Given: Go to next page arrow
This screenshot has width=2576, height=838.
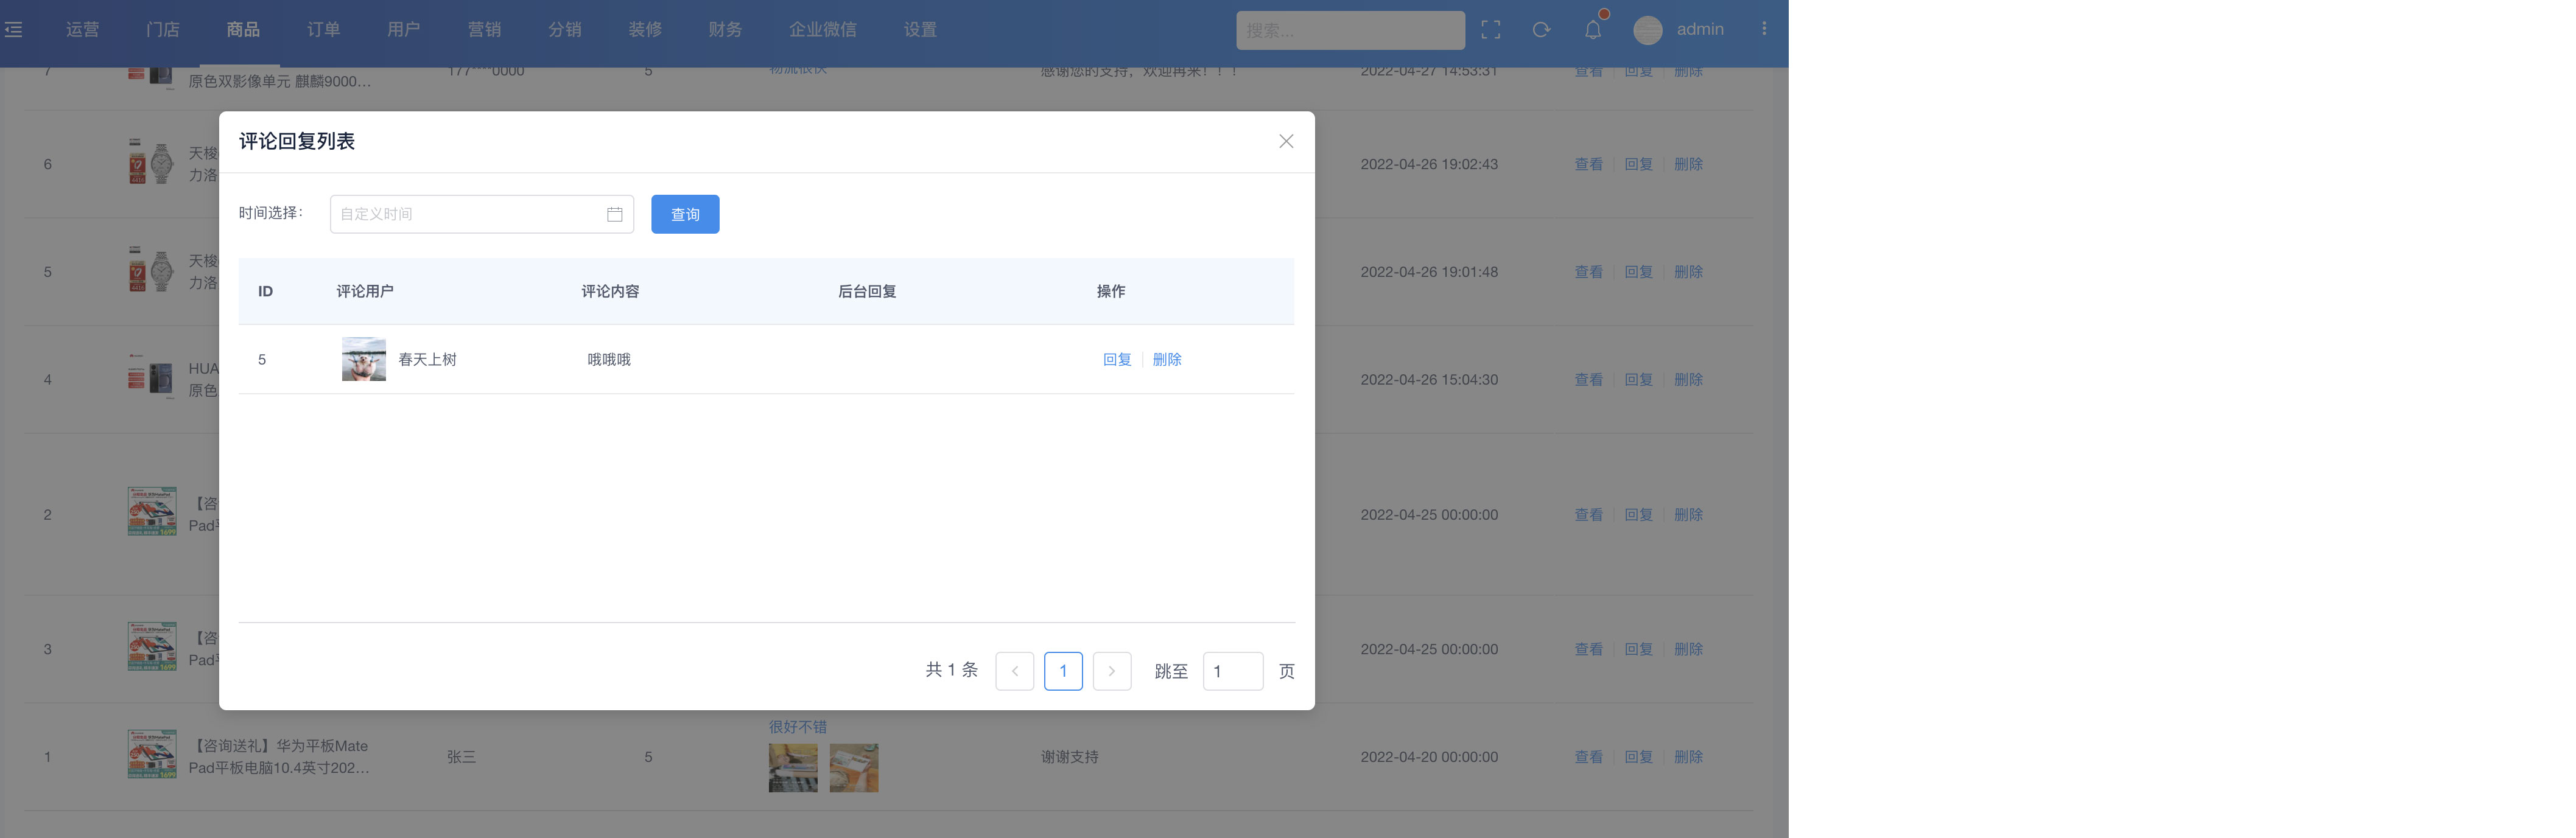Looking at the screenshot, I should coord(1111,671).
